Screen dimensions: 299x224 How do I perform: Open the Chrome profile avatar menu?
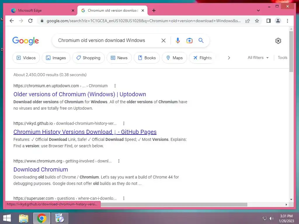(278, 21)
